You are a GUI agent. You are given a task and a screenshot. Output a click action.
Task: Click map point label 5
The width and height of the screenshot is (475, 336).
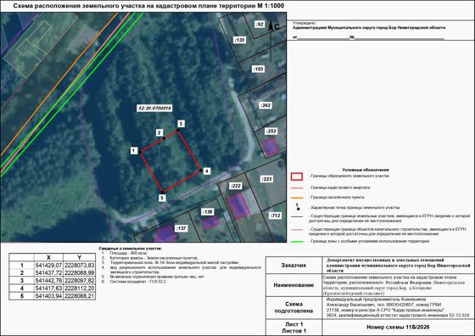tap(162, 198)
